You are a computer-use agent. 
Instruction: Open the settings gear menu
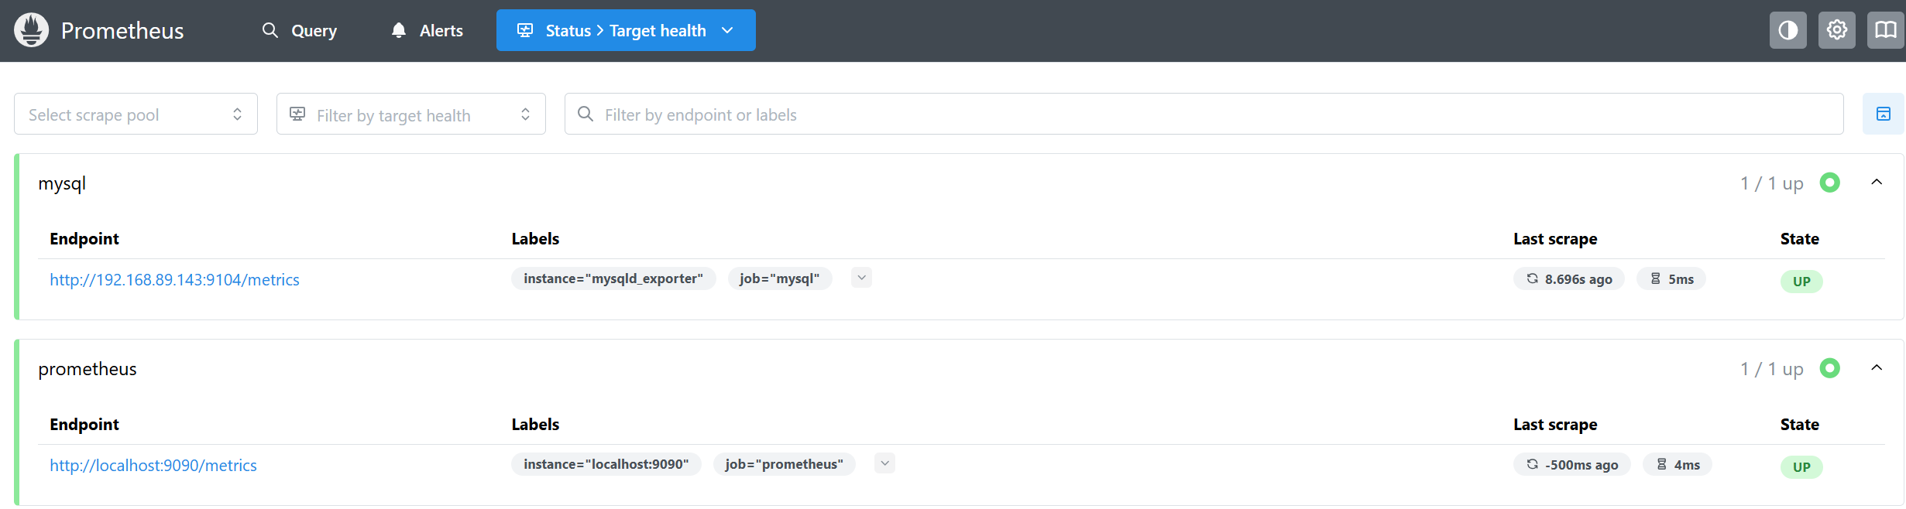tap(1837, 30)
